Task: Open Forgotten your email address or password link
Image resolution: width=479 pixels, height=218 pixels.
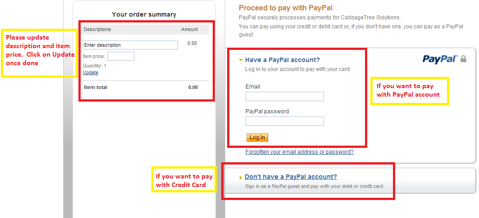Action: tap(299, 151)
